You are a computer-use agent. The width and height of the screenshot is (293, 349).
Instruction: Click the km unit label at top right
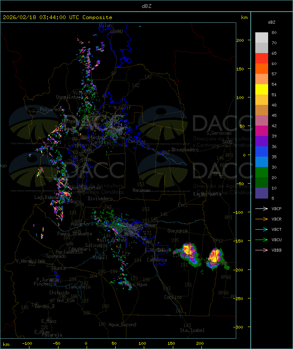coord(244,17)
